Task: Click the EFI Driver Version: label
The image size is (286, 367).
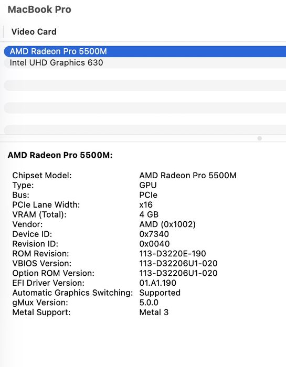Action: tap(48, 283)
